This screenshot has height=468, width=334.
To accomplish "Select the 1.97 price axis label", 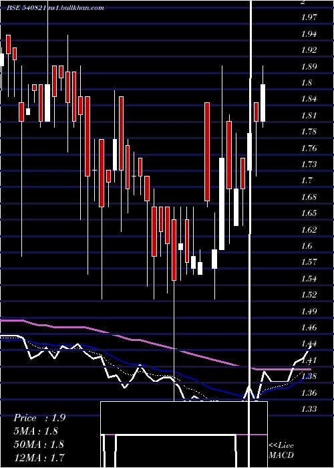I will click(x=309, y=17).
